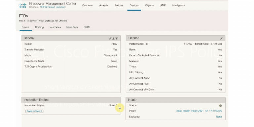Click the Snort 3 inspection engine value
The image size is (254, 127).
click(113, 106)
